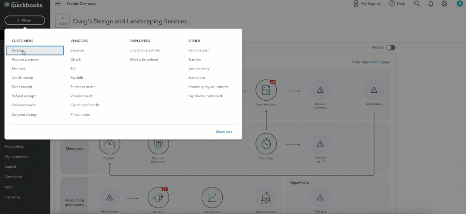Choose Delayed credit menu entry
The width and height of the screenshot is (466, 214).
tap(23, 105)
